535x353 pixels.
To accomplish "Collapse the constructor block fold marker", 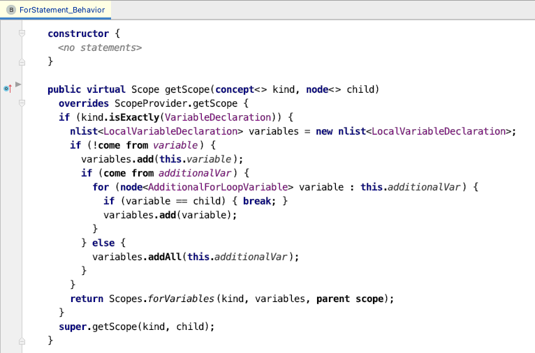I will (22, 33).
